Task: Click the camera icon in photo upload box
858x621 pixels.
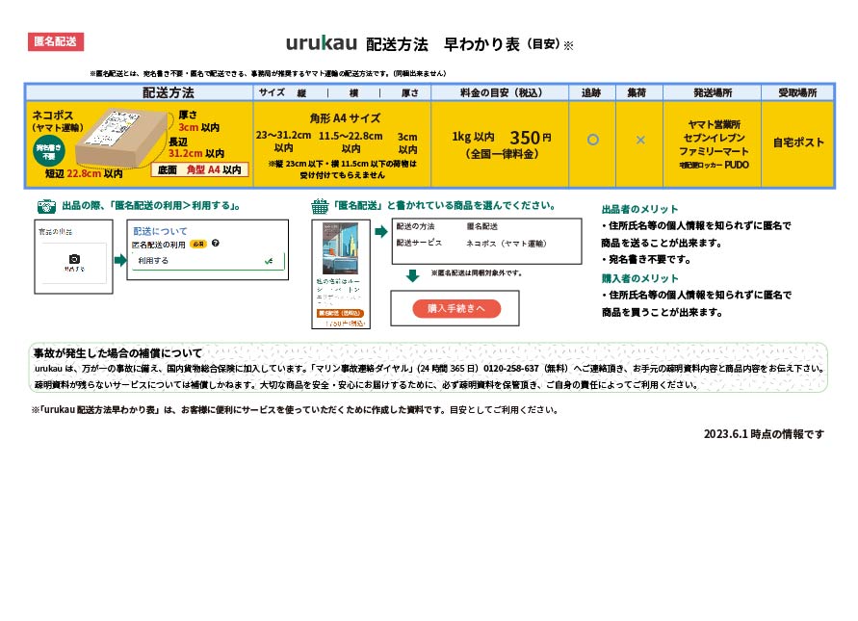Action: [73, 258]
